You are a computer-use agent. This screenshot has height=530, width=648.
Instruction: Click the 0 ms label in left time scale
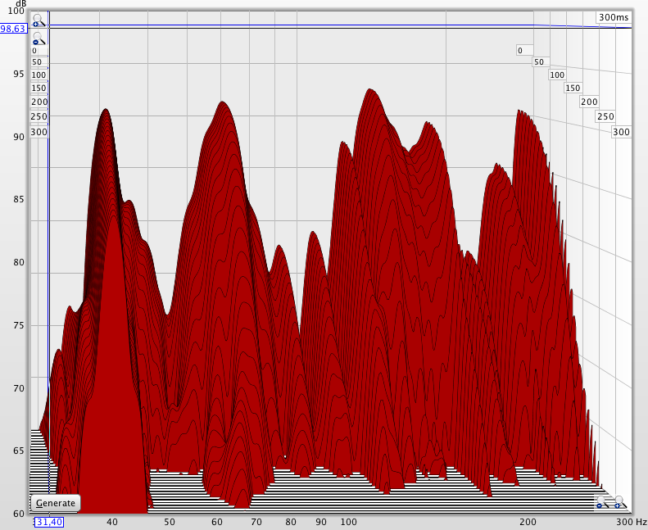34,51
